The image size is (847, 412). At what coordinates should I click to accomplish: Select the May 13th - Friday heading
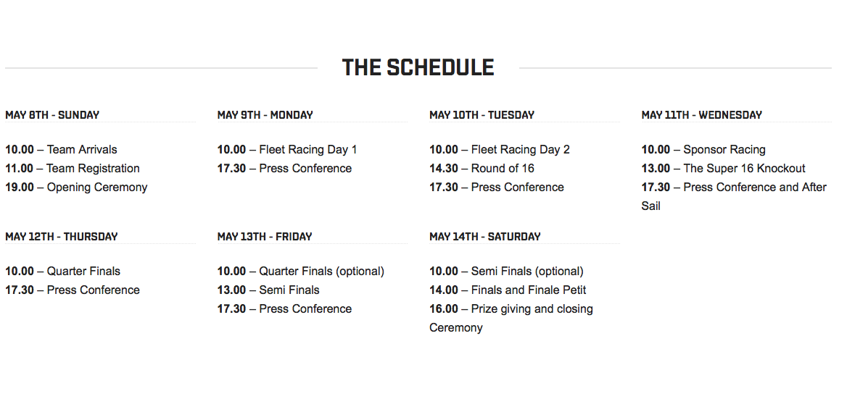[265, 237]
